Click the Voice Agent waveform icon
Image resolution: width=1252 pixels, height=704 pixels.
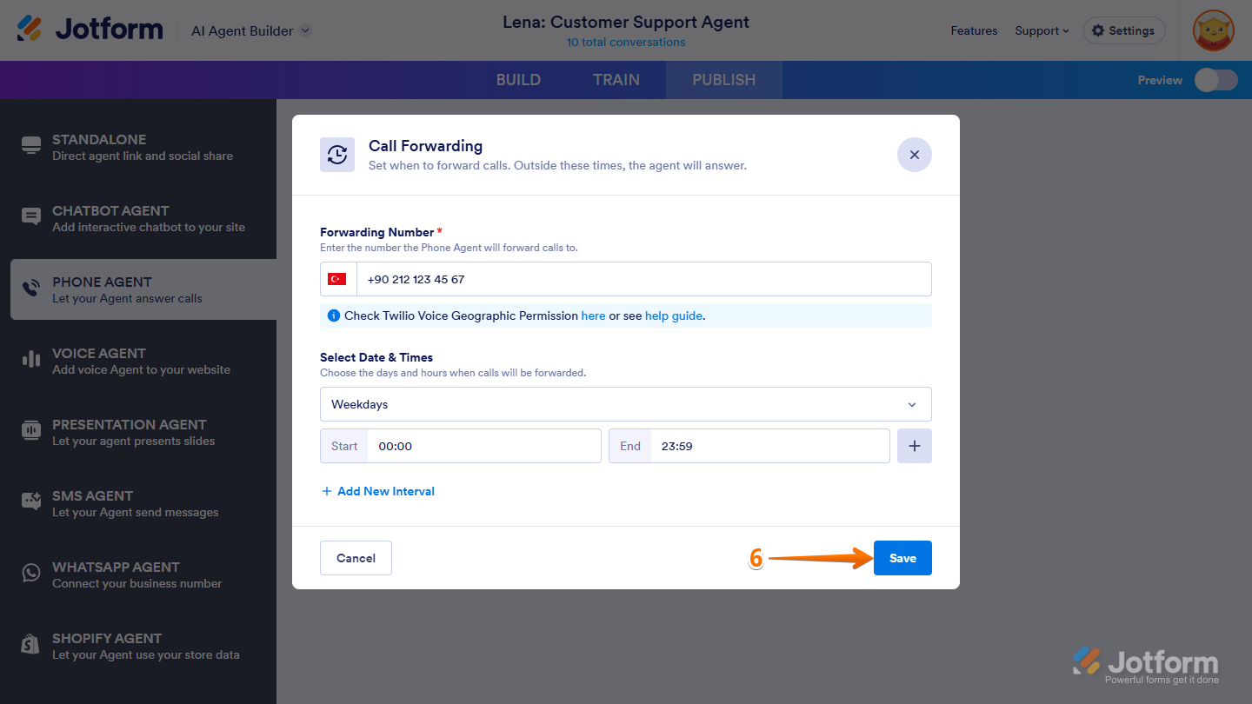[x=31, y=361]
